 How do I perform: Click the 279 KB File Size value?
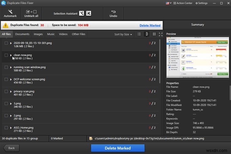197,91
